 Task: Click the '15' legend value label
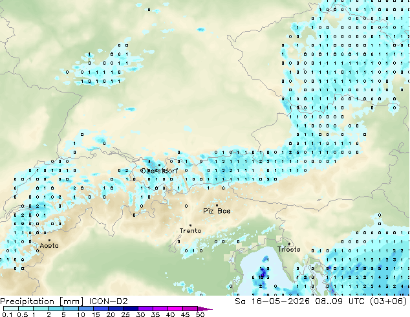[x=96, y=314]
